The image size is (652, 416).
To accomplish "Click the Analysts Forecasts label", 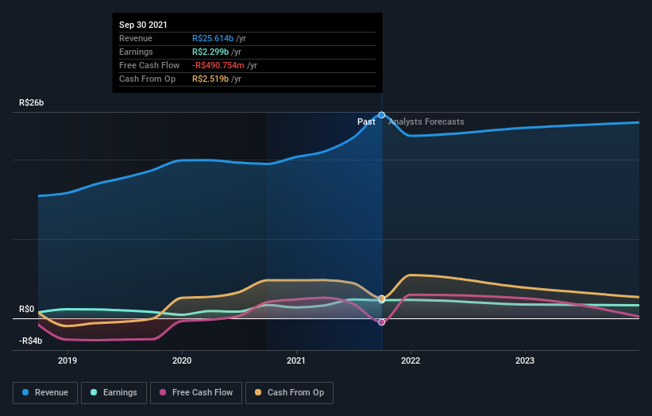I will 426,121.
